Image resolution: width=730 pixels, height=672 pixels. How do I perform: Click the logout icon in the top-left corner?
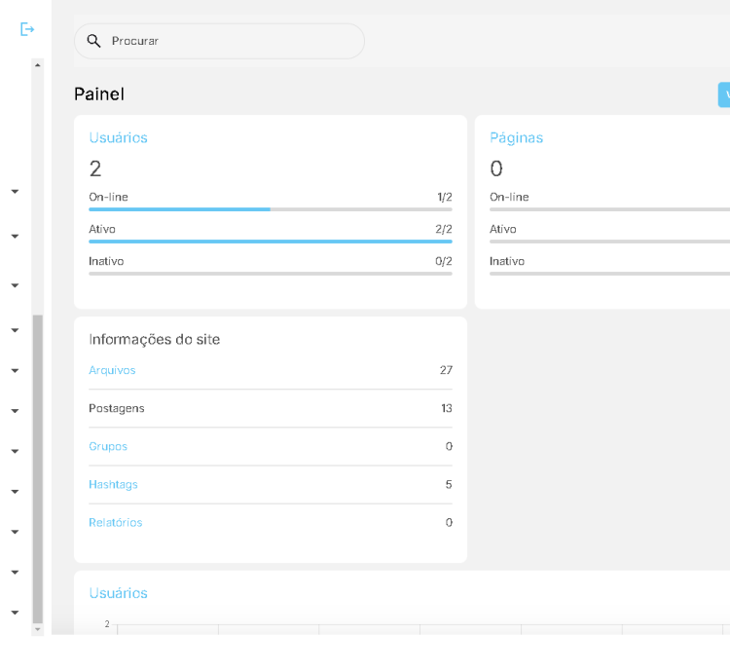[27, 30]
